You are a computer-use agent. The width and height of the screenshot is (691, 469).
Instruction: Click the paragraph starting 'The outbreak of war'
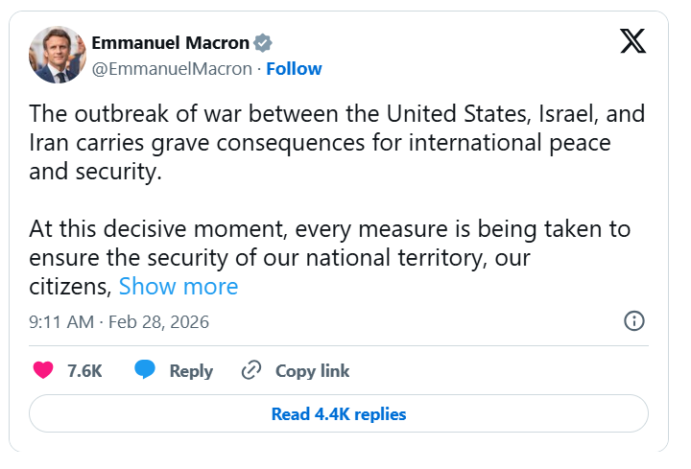coord(337,143)
